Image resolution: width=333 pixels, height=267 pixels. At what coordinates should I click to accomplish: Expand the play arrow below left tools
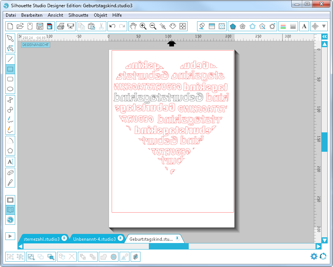(x=10, y=236)
